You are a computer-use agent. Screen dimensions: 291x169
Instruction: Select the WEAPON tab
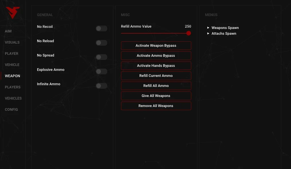pos(12,76)
